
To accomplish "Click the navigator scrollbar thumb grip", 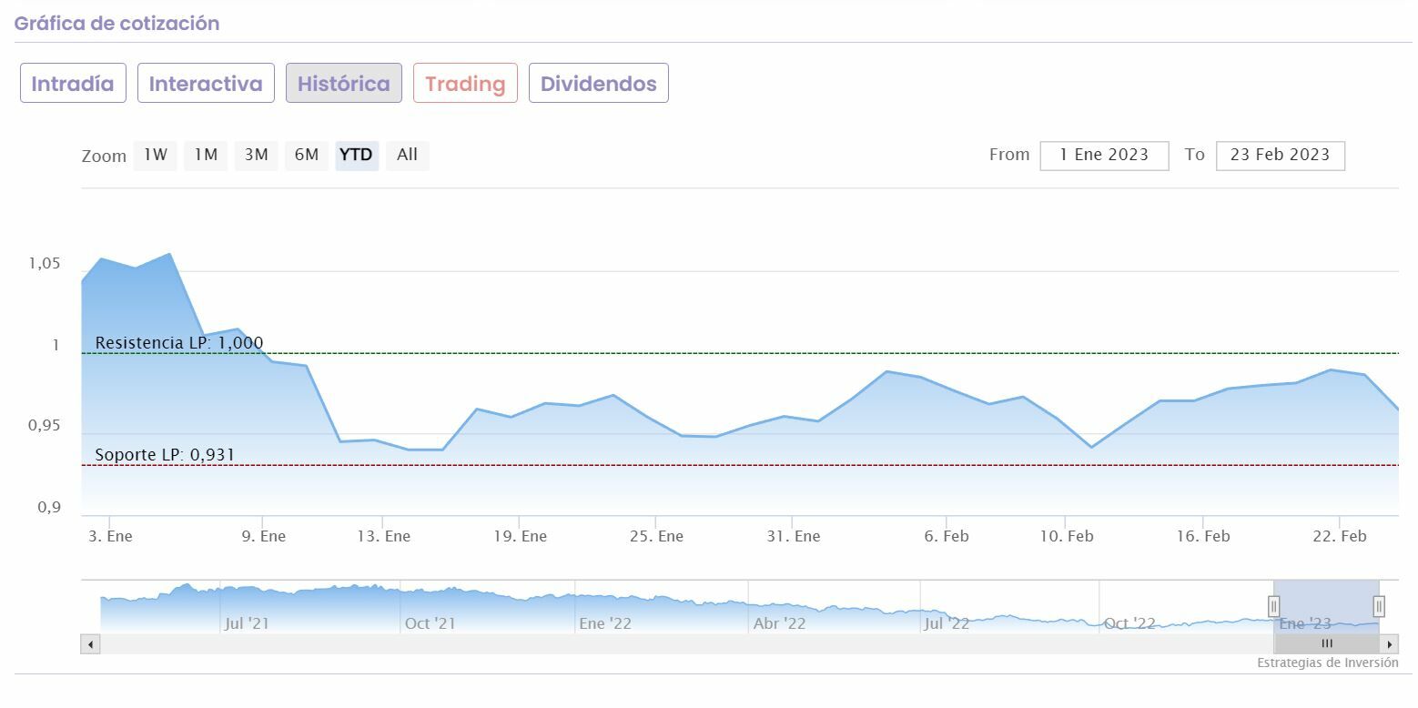I will pyautogui.click(x=1327, y=644).
